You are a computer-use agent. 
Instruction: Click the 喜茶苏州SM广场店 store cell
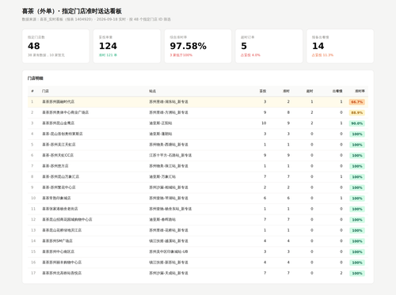[x=57, y=241]
